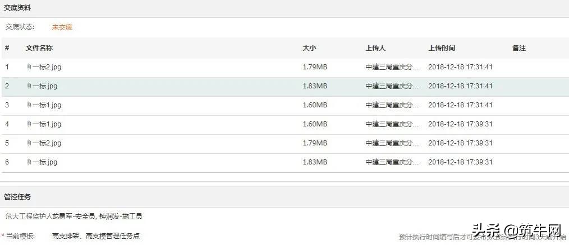The image size is (569, 245).
Task: Click the 交底状态 label
Action: click(x=20, y=27)
